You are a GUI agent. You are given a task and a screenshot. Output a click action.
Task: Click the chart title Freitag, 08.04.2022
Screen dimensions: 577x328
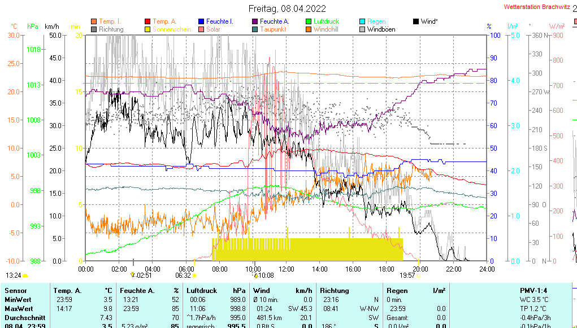(x=288, y=8)
